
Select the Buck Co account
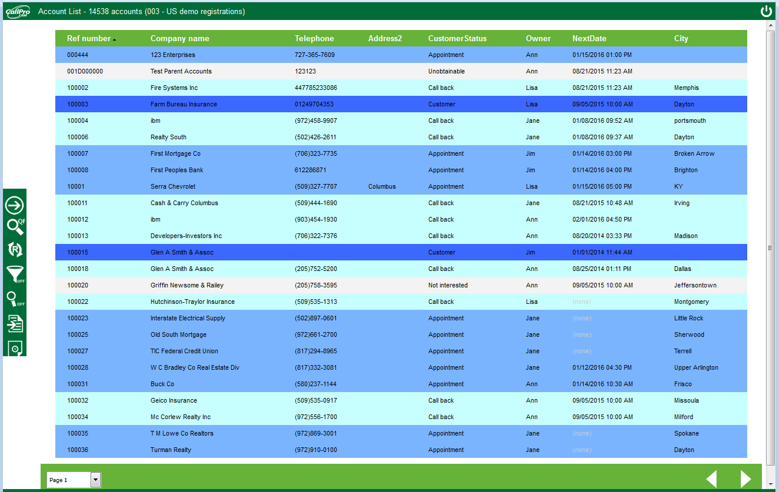pos(162,384)
